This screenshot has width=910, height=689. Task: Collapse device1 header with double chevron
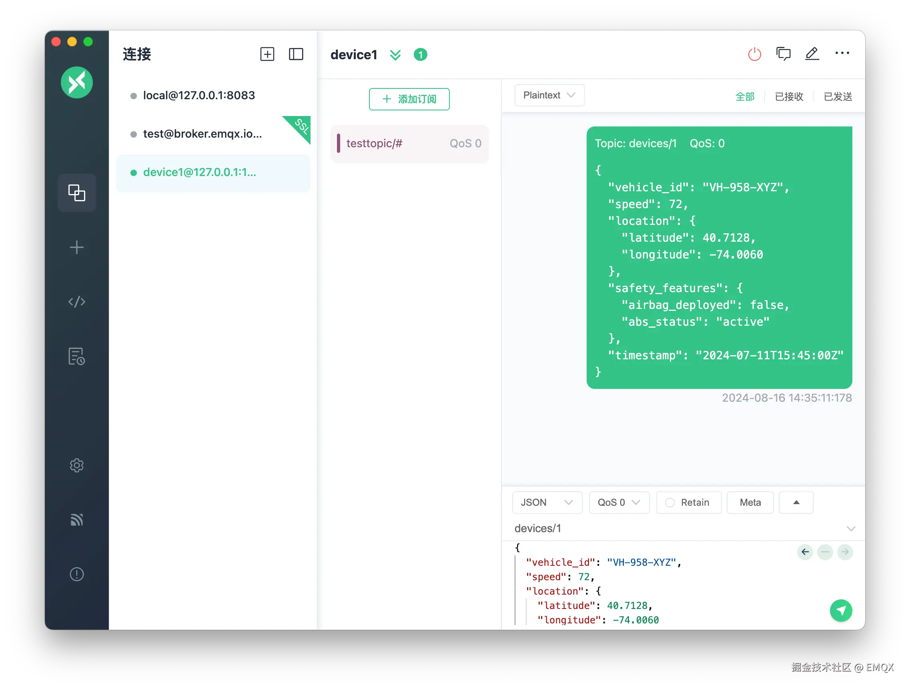coord(395,55)
